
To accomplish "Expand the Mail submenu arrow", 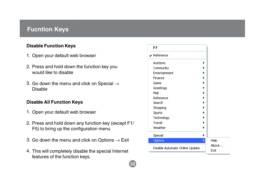I will pyautogui.click(x=204, y=93).
